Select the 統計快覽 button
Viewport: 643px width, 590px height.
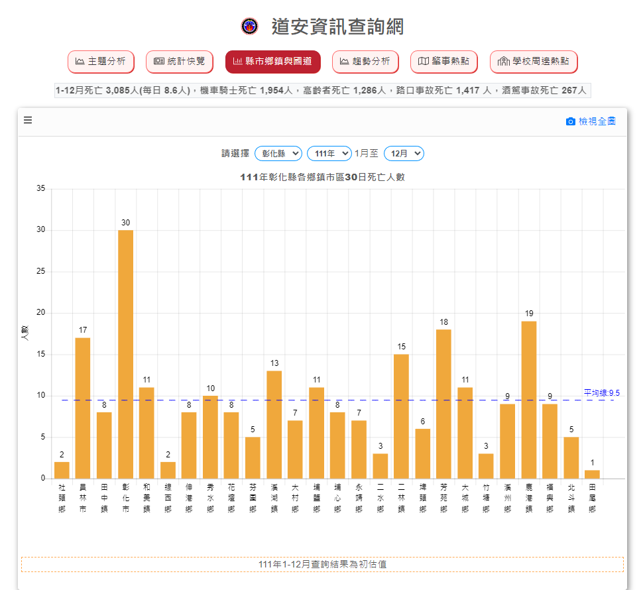click(180, 62)
